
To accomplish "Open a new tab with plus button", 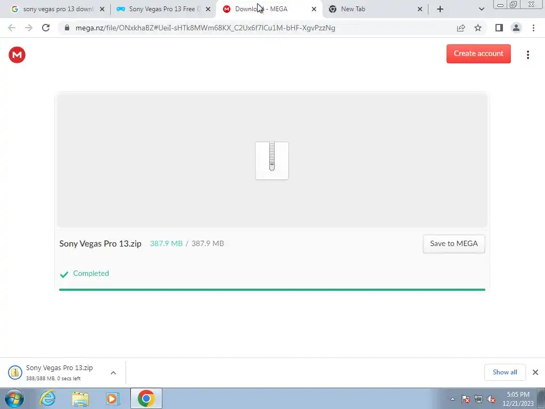I will click(x=440, y=9).
